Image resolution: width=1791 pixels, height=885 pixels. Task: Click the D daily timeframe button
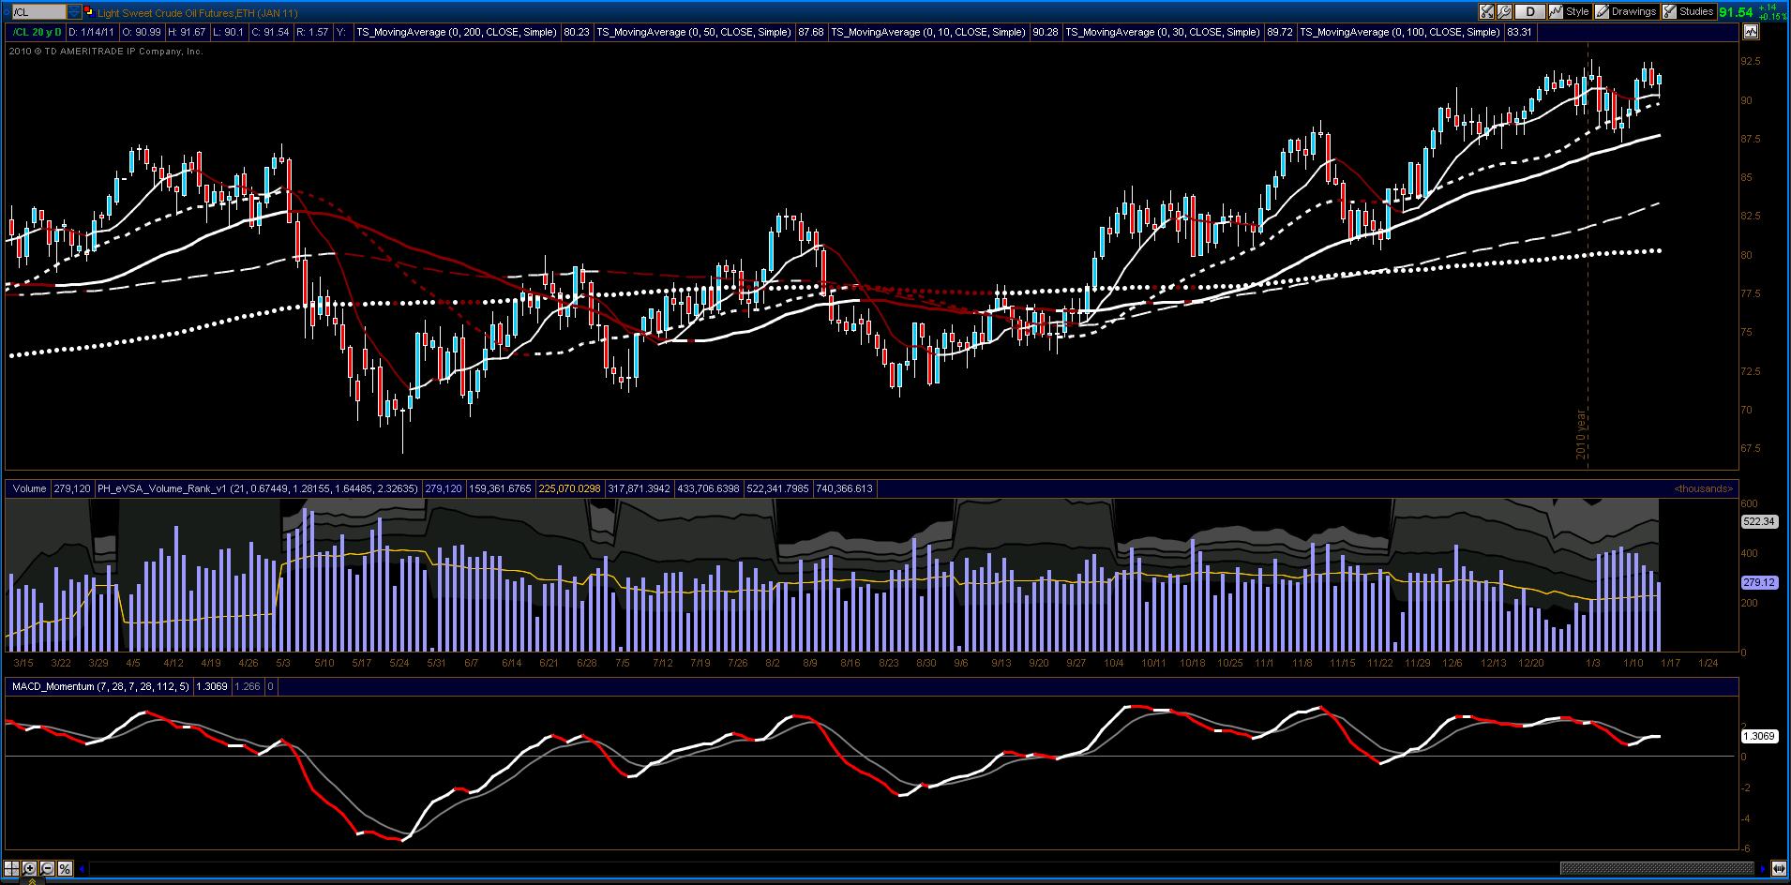coord(1530,11)
